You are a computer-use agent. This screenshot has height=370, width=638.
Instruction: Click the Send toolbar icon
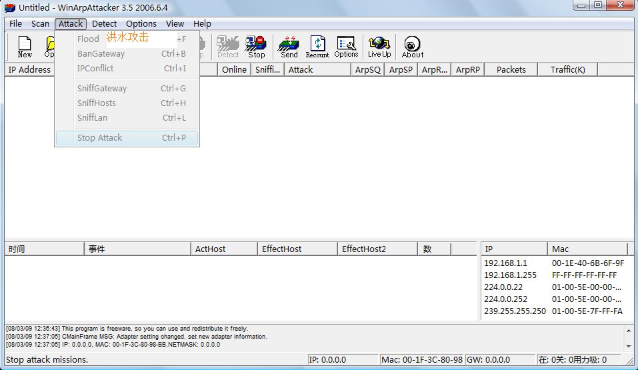pos(289,47)
